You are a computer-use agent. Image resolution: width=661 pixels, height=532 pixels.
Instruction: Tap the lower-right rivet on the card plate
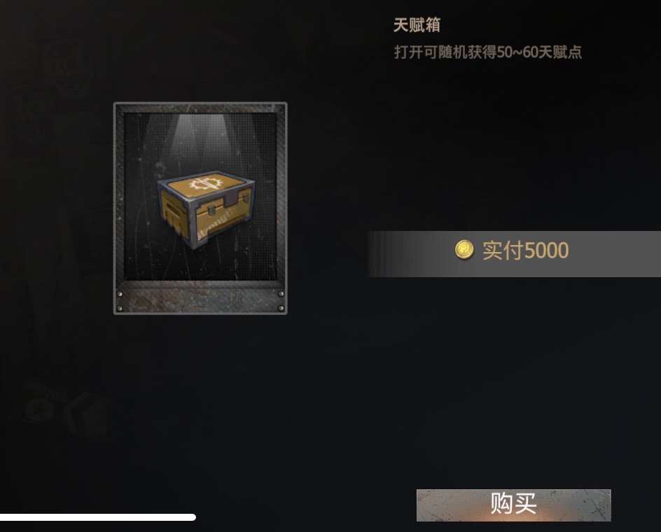(281, 309)
